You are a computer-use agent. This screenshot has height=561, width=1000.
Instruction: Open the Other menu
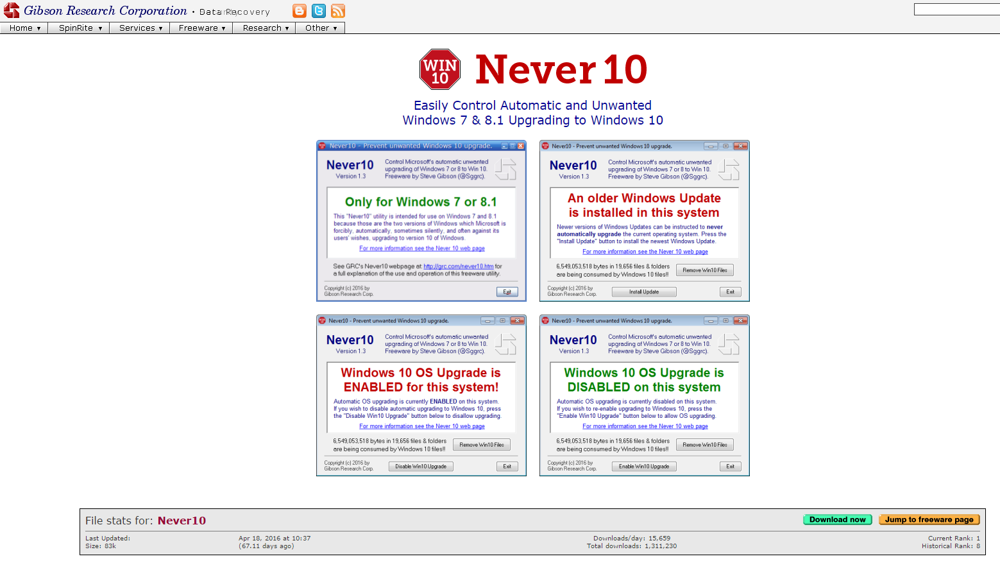click(320, 28)
